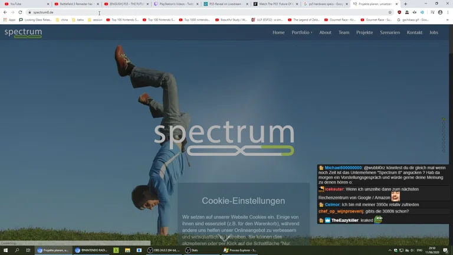Open the taskbar search icon
Screen dimensions: 453x255
pos(17,250)
